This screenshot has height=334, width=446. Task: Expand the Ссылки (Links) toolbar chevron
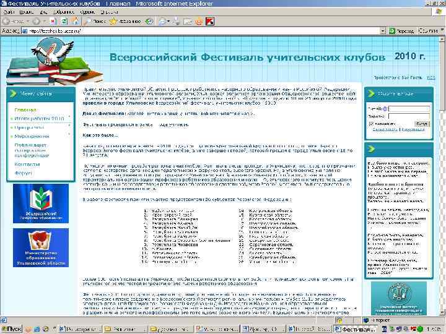(x=442, y=31)
